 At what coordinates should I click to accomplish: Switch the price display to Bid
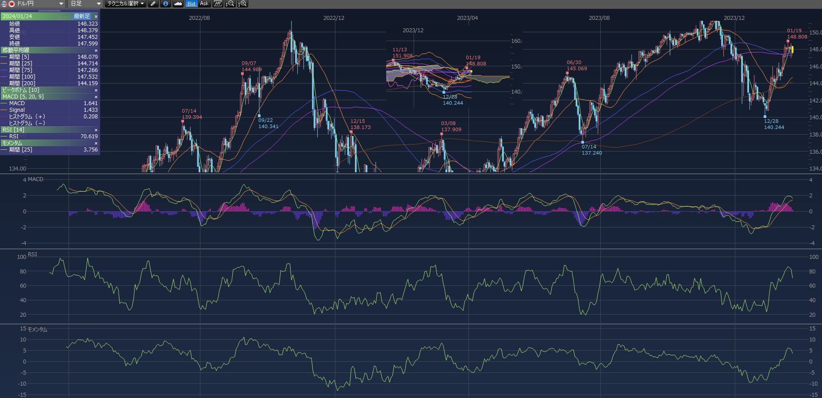pos(191,4)
